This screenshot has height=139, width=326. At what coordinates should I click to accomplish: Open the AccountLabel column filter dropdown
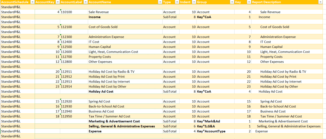click(x=86, y=2)
